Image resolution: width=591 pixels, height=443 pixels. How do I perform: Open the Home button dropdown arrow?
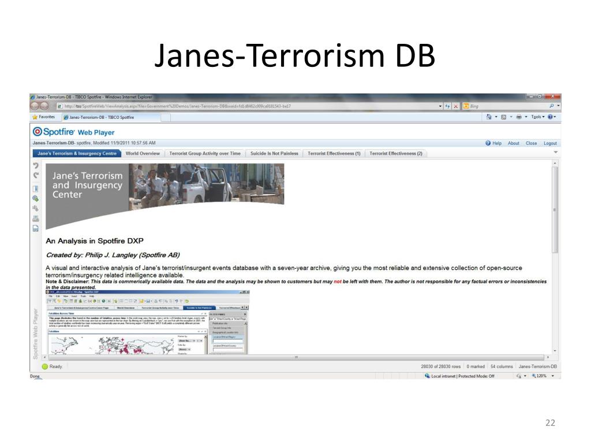click(x=496, y=117)
